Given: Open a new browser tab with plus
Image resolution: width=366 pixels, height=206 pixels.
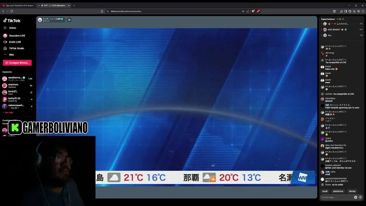Looking at the screenshot, I should 74,5.
